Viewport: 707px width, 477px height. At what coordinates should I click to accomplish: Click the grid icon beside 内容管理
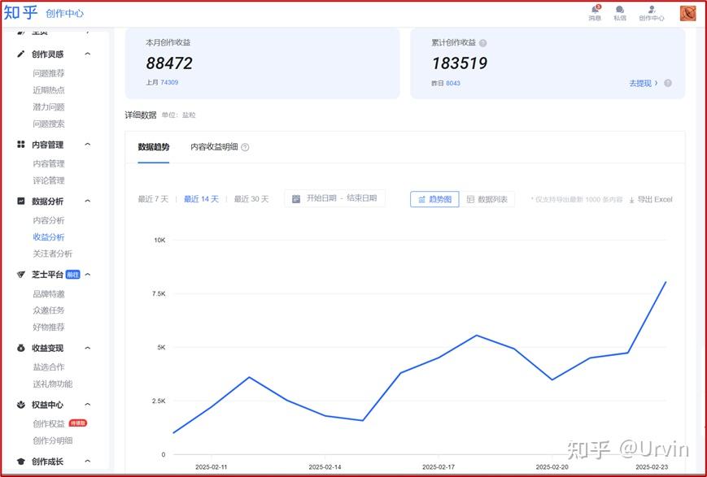[20, 144]
